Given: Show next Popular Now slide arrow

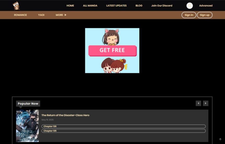Looking at the screenshot, I should (205, 103).
